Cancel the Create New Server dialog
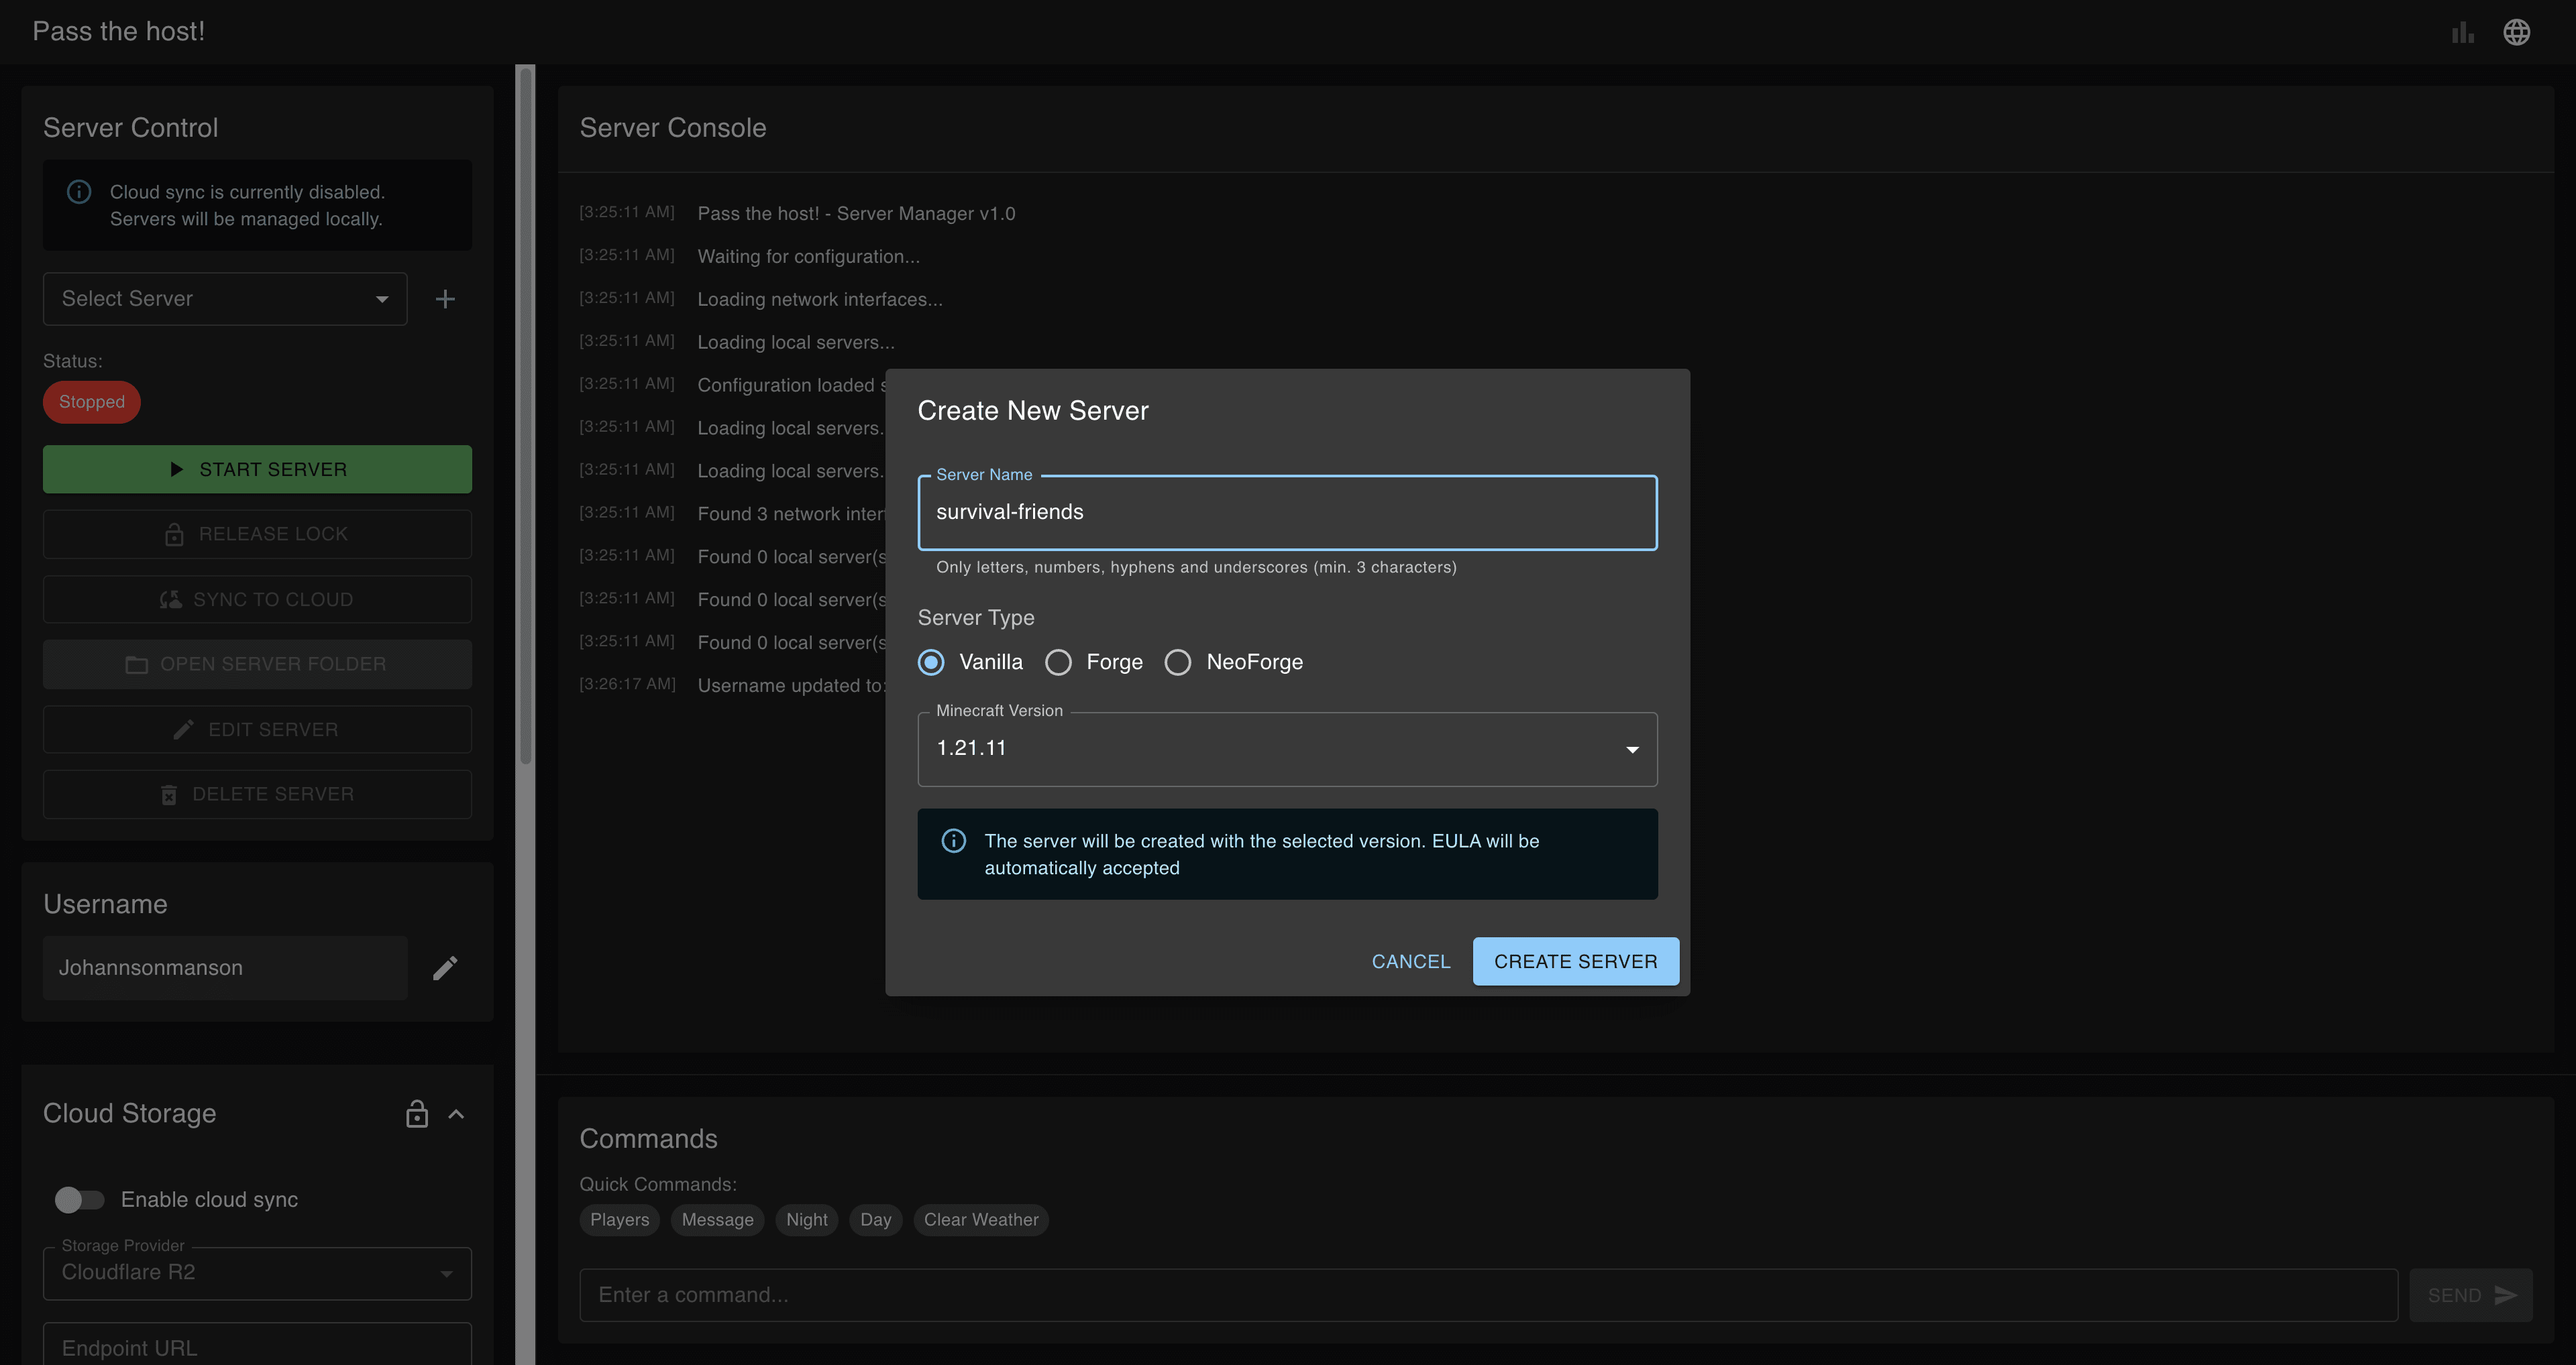 (1410, 961)
